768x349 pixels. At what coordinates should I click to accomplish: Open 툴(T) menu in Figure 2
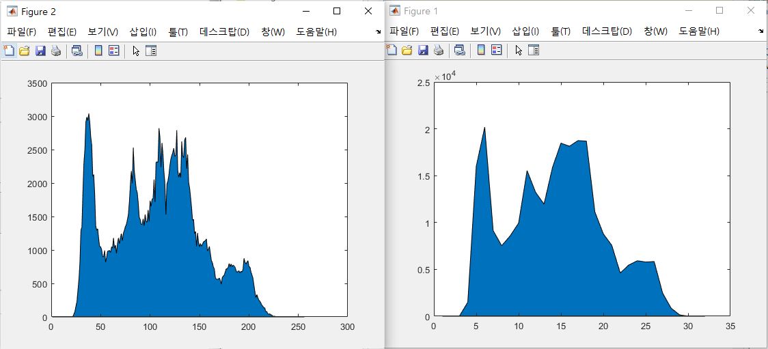click(178, 32)
